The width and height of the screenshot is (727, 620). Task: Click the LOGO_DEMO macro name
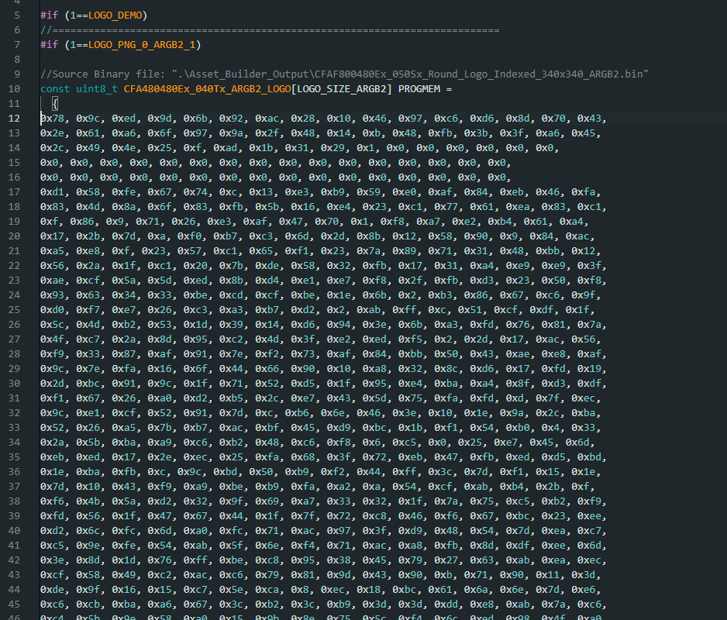[115, 15]
